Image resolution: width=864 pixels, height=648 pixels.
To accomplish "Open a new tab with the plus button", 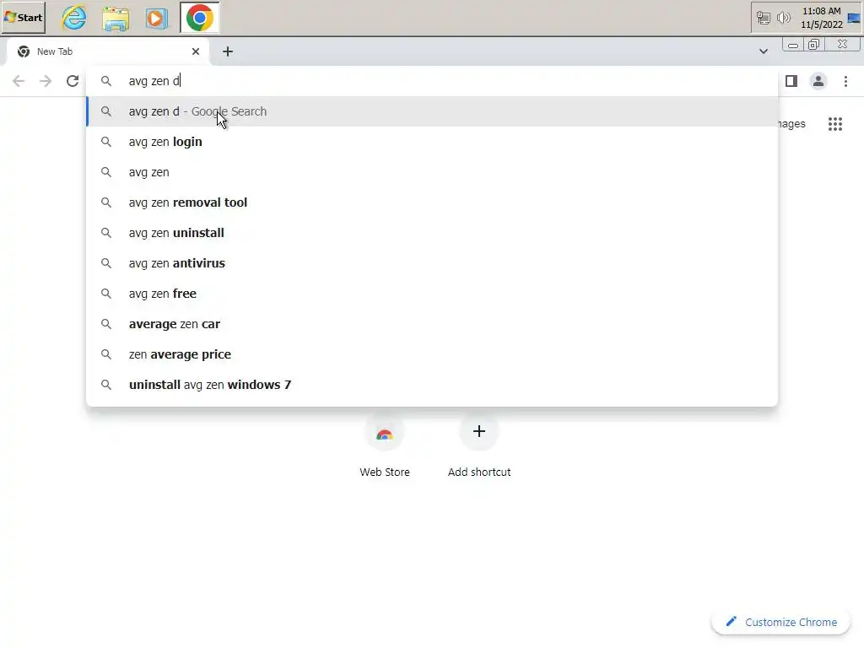I will coord(228,51).
